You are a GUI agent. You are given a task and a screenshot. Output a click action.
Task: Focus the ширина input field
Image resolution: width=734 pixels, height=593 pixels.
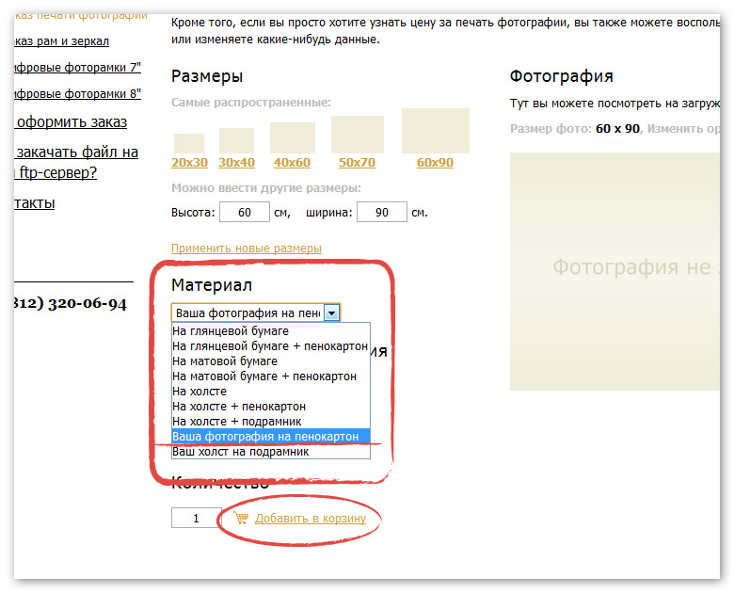382,212
